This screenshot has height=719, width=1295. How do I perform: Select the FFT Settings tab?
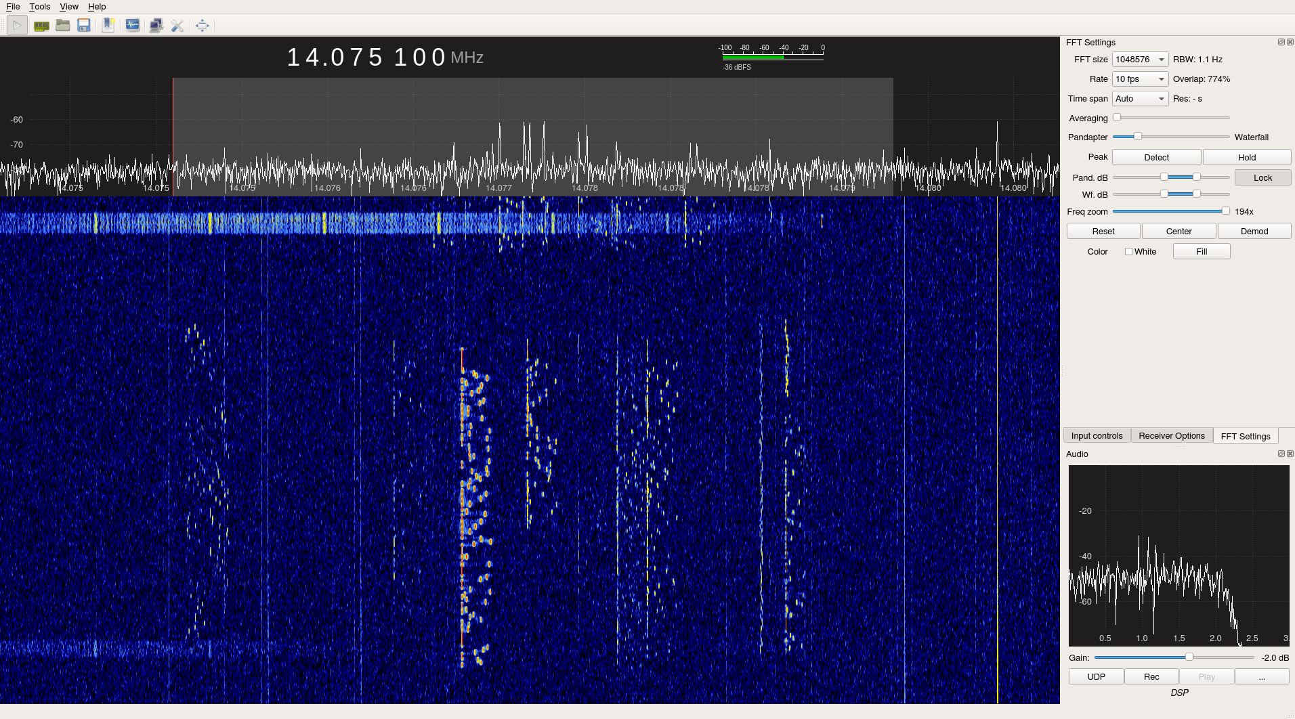point(1245,436)
